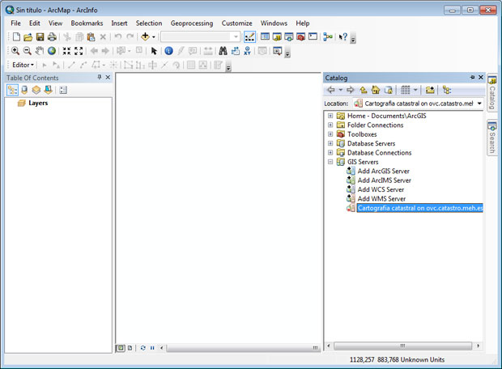
Task: Activate the Identify tool
Action: pos(168,50)
